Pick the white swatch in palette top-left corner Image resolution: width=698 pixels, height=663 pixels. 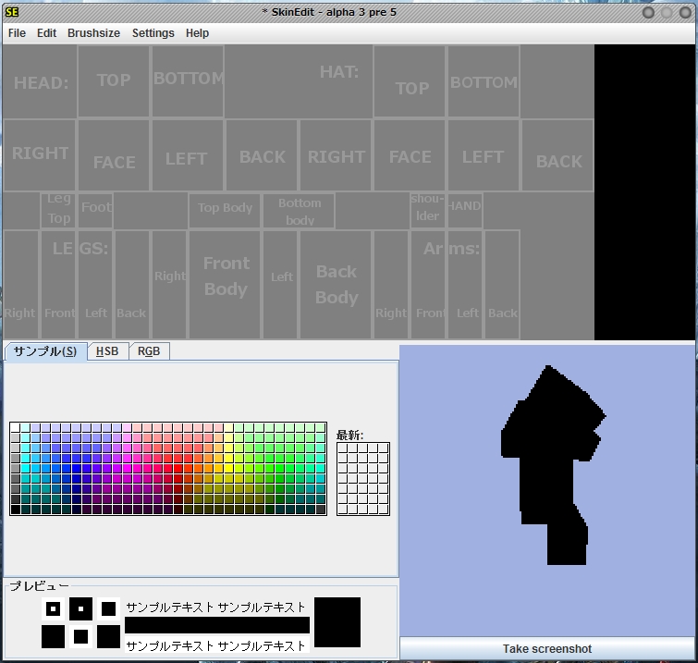(15, 428)
